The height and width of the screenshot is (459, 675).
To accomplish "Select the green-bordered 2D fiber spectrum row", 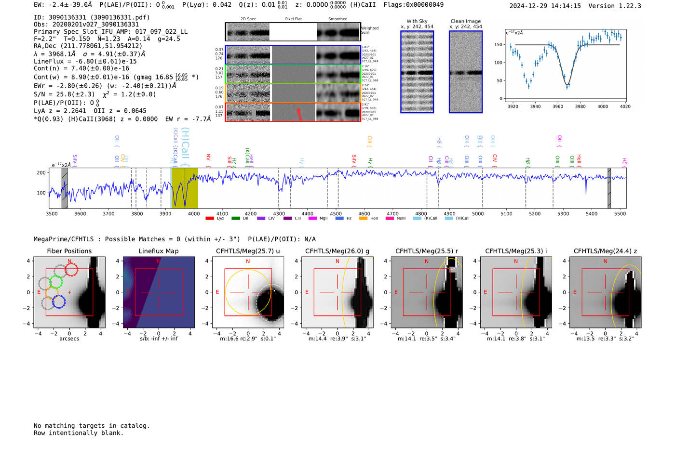I will (293, 74).
